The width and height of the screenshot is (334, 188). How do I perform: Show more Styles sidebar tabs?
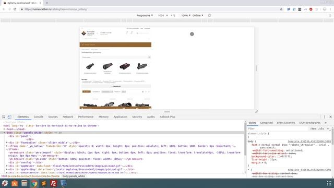click(326, 123)
